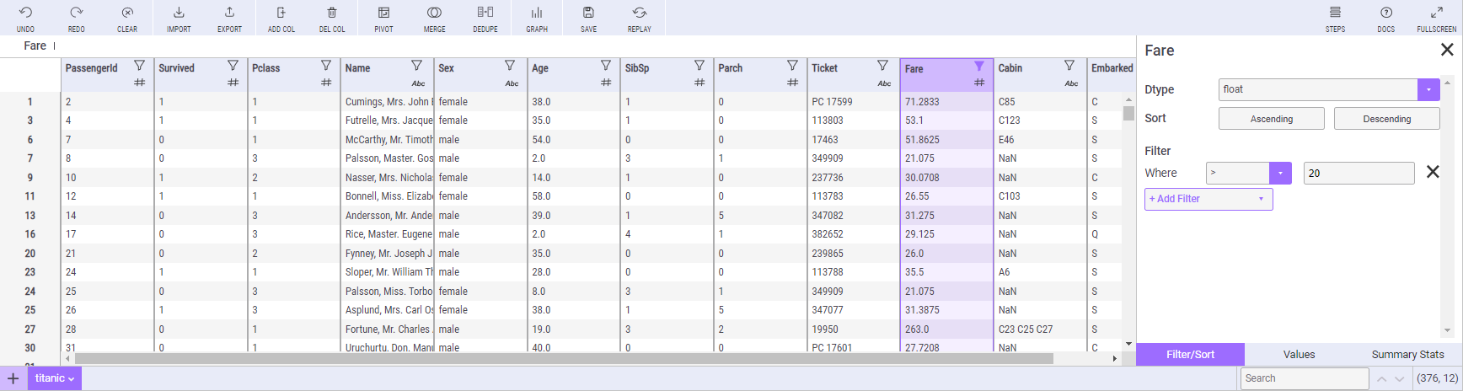The height and width of the screenshot is (391, 1463).
Task: Expand the Dtype float dropdown
Action: point(1428,89)
